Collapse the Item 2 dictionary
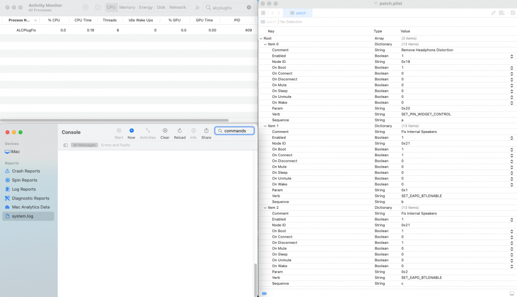Image resolution: width=517 pixels, height=297 pixels. coord(265,207)
